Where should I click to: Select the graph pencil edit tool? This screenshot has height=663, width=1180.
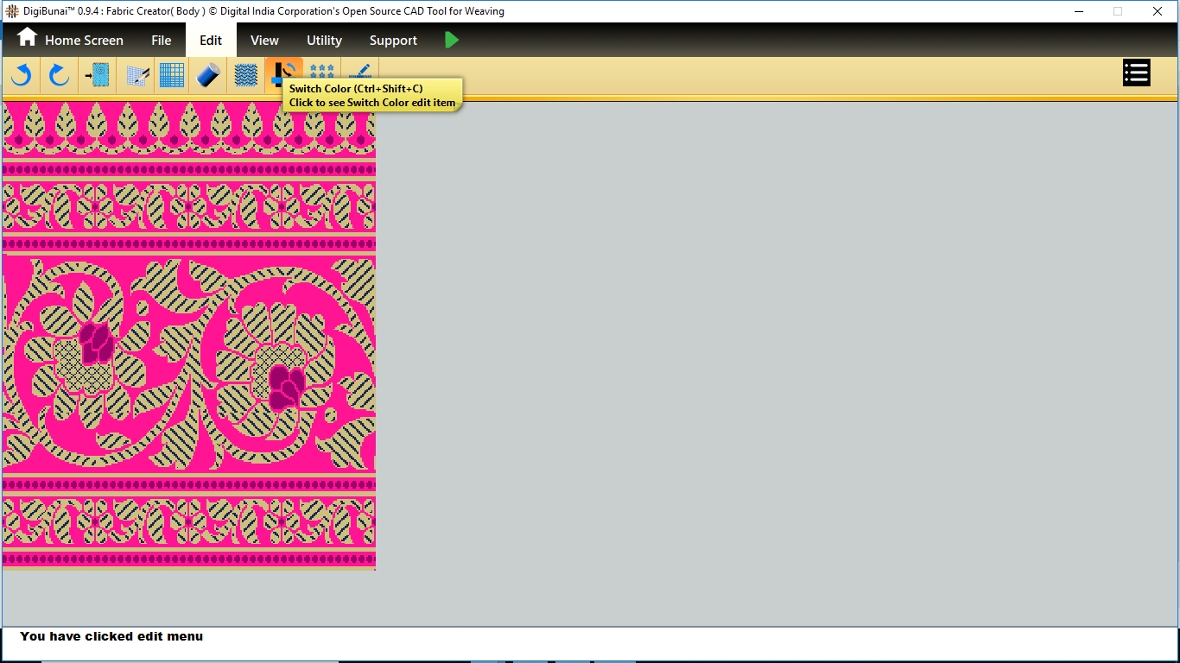136,75
